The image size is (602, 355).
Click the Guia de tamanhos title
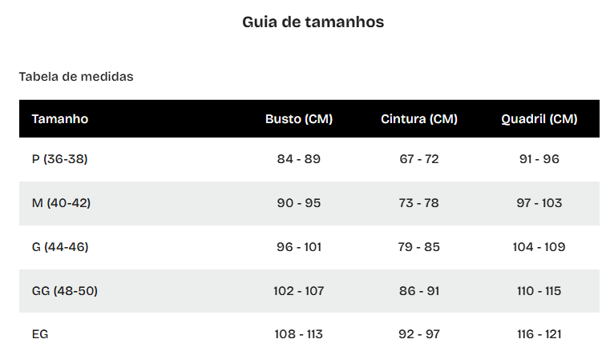pyautogui.click(x=313, y=22)
